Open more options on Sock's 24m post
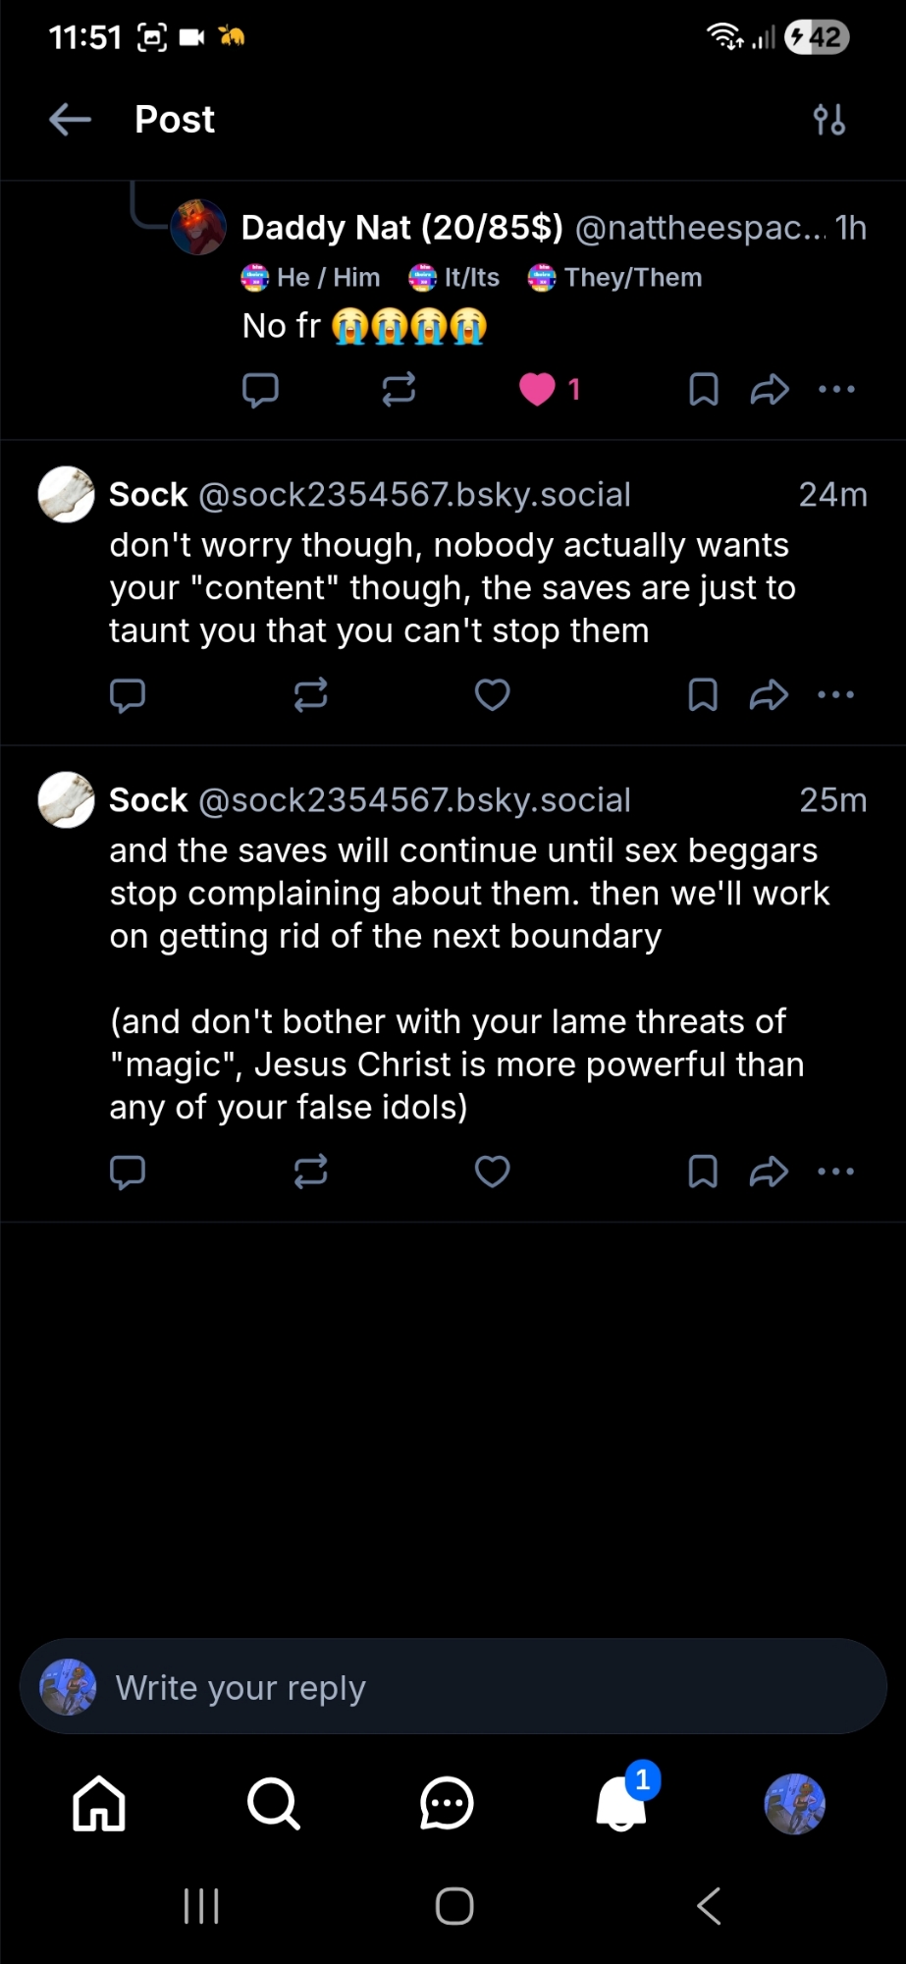 point(836,695)
